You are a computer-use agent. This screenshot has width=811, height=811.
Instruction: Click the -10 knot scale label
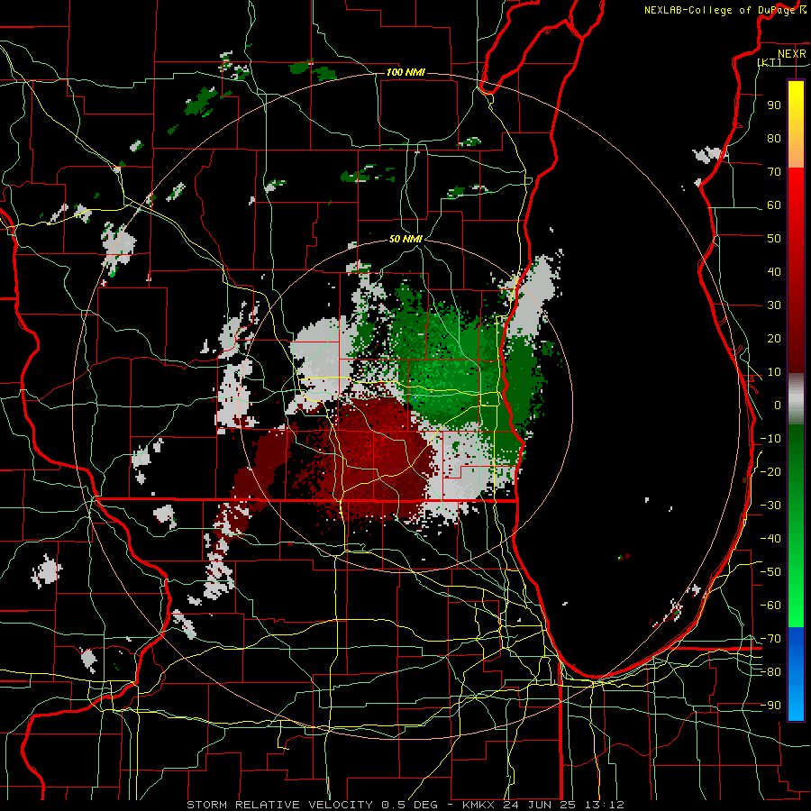(x=770, y=438)
